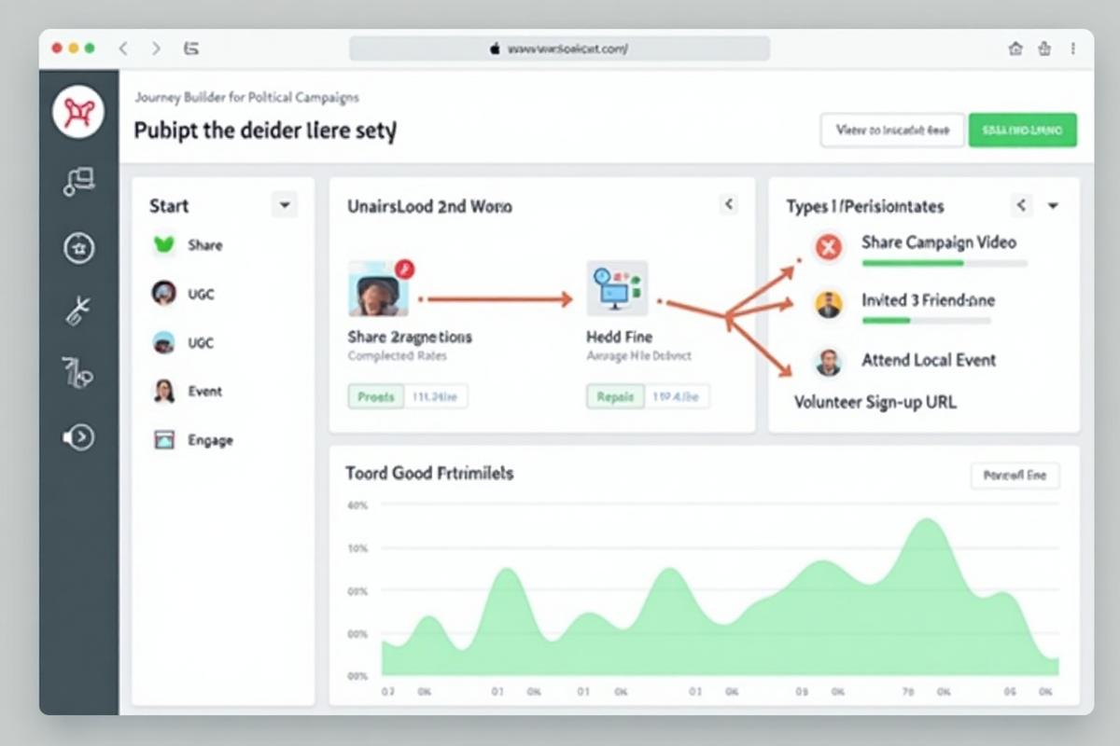Open the chart sidebar icon
This screenshot has height=746, width=1120.
pyautogui.click(x=78, y=373)
